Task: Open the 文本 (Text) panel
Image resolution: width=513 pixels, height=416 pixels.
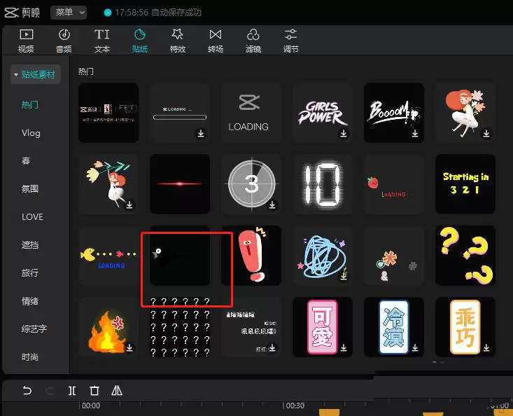Action: pos(102,41)
